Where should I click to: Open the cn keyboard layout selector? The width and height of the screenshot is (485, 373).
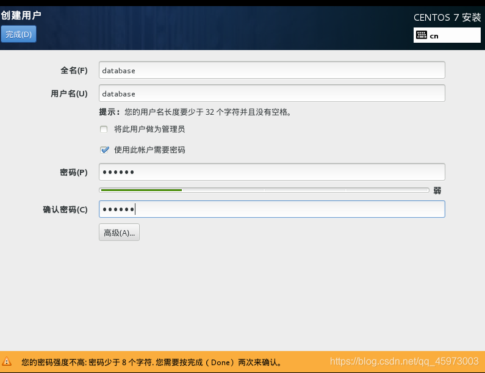(x=447, y=35)
